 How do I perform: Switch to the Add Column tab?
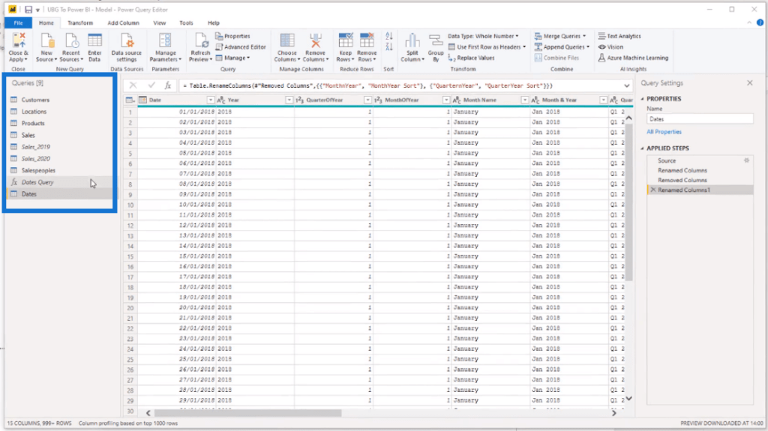click(x=124, y=23)
